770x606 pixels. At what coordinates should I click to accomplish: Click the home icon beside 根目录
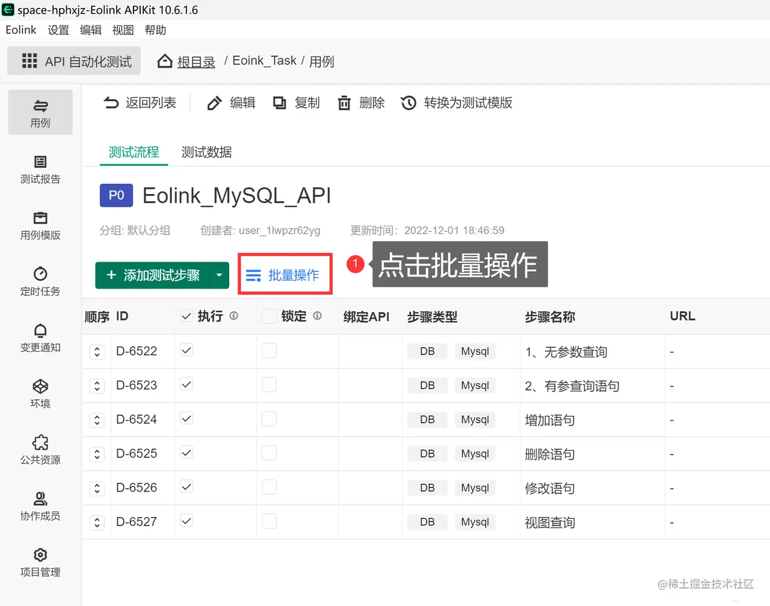tap(165, 61)
